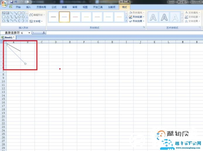Screen dimensions: 203x151
Task: Open the 形状效果 shape effects dropdown
Action: click(137, 21)
